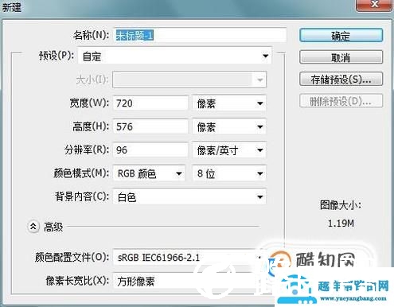Screen dimensions: 394x307
Task: Click the 新建 title text
Action: coord(12,7)
